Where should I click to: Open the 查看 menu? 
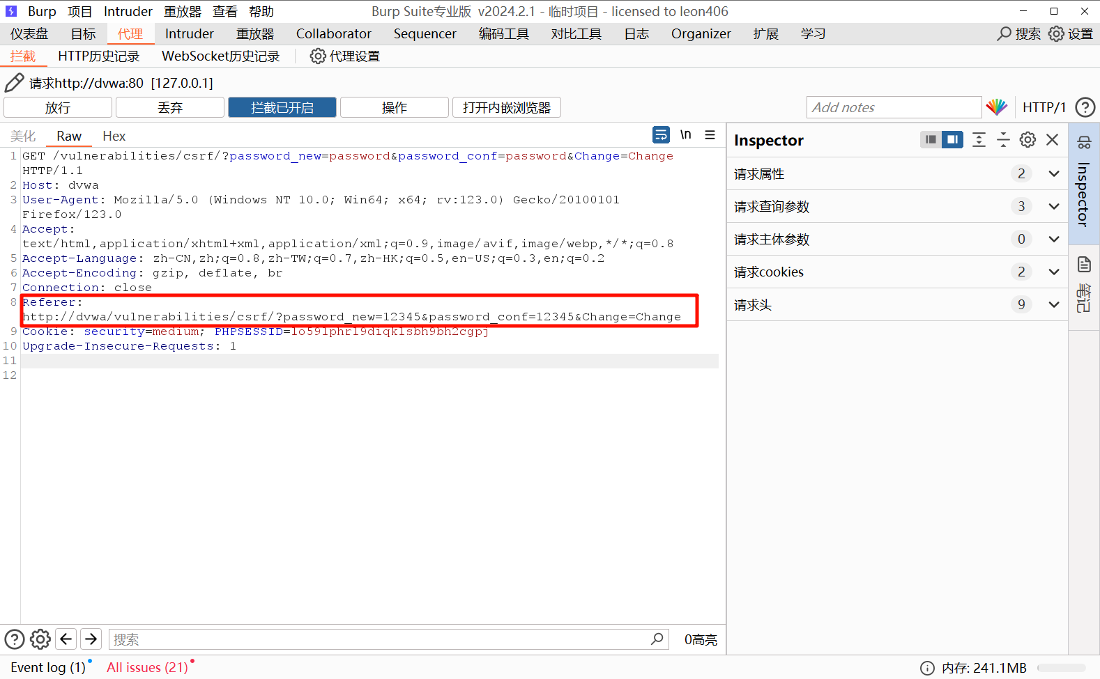coord(224,11)
